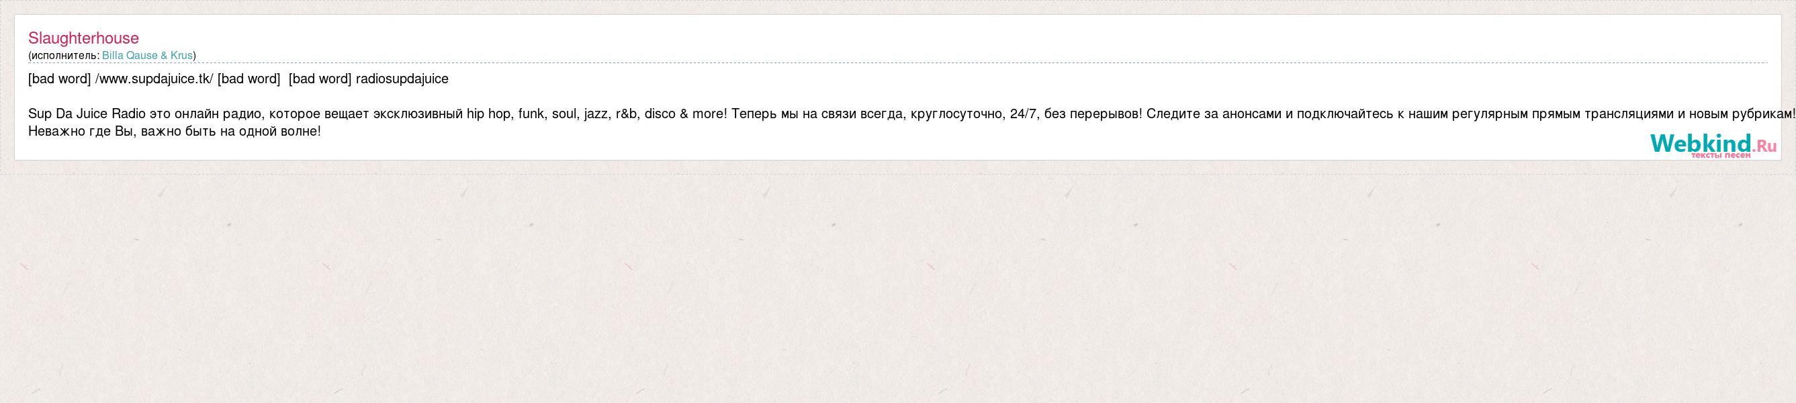This screenshot has height=403, width=1796.
Task: Open the Slaughterhouse song title link
Action: [x=84, y=38]
